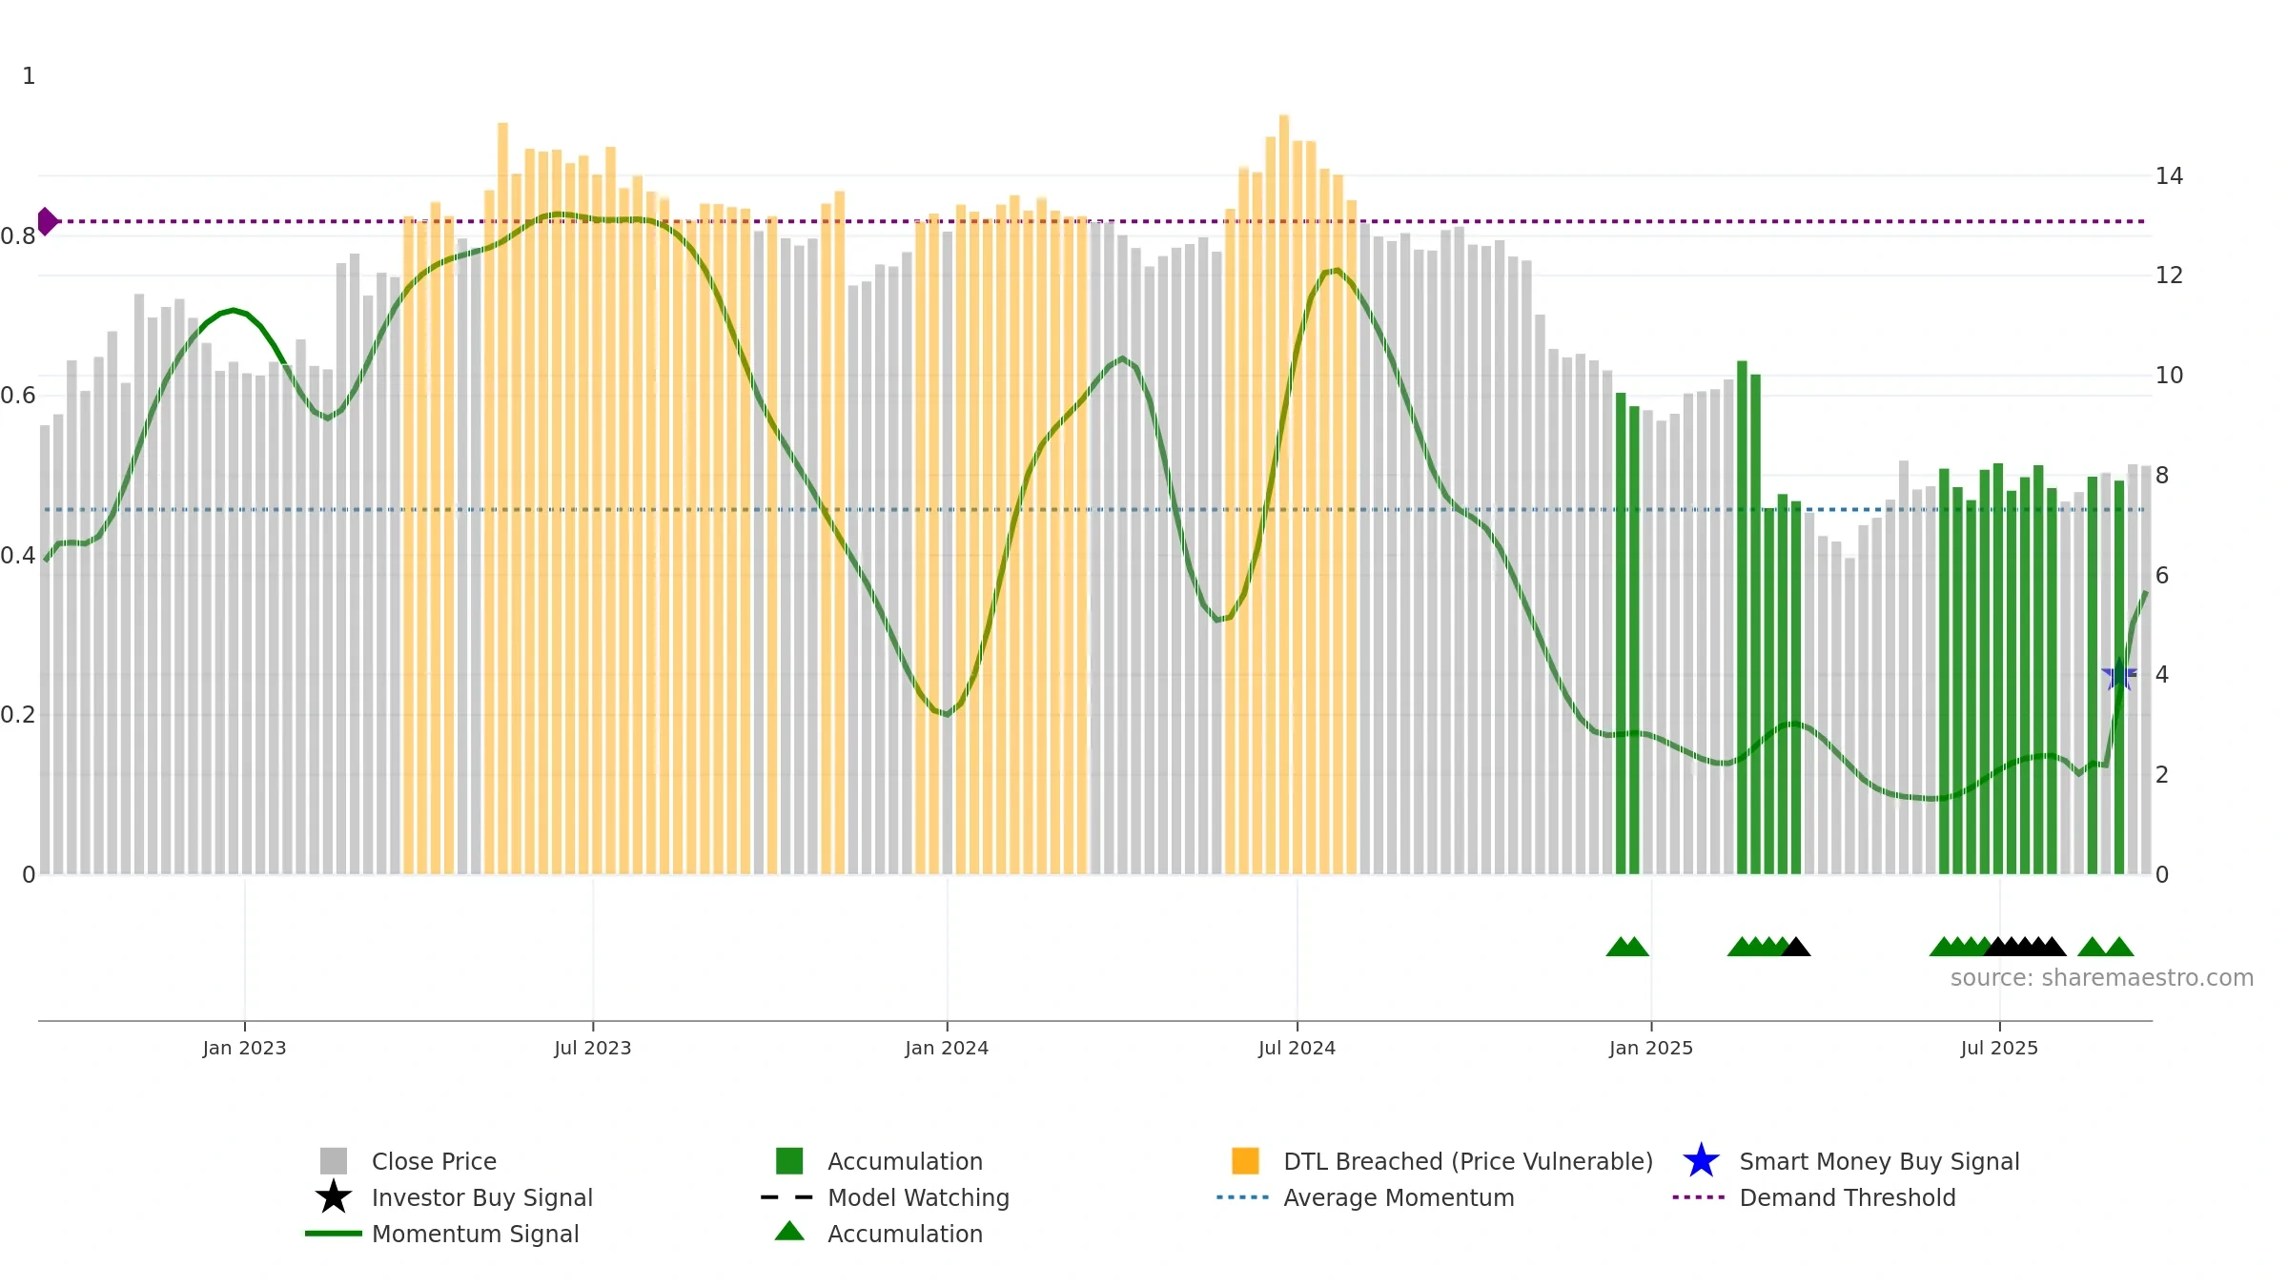Click the Jan 2024 x-axis label

coord(947,1048)
